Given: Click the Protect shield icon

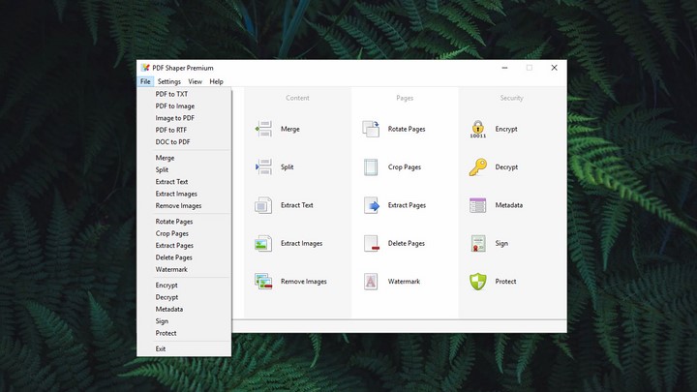Looking at the screenshot, I should click(x=478, y=282).
